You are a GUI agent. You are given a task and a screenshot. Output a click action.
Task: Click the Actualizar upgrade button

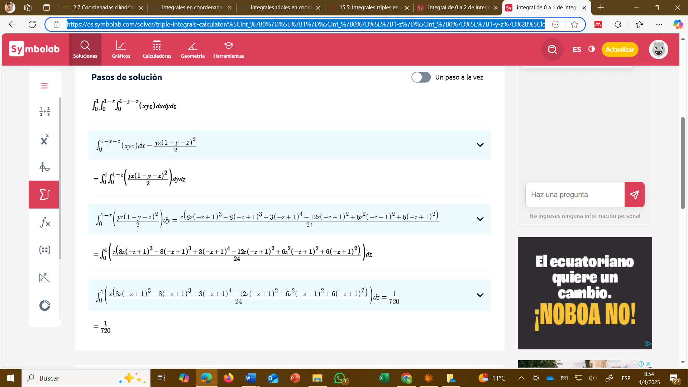click(620, 49)
